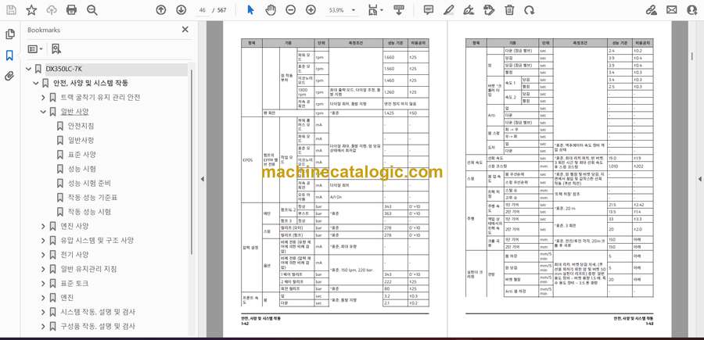The height and width of the screenshot is (340, 704).
Task: Select the highlighter pen tool
Action: tap(448, 10)
